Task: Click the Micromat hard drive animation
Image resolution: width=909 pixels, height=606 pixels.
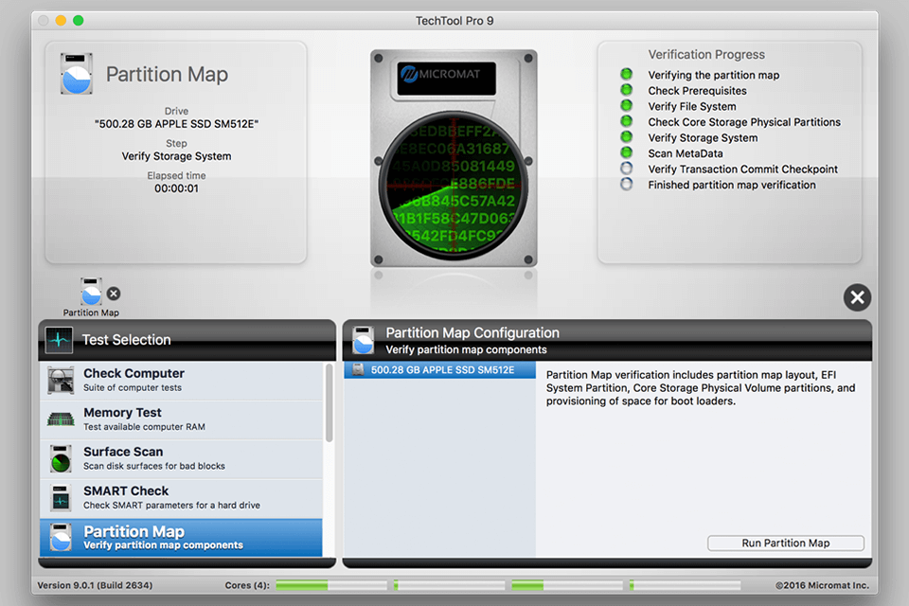Action: [x=454, y=158]
